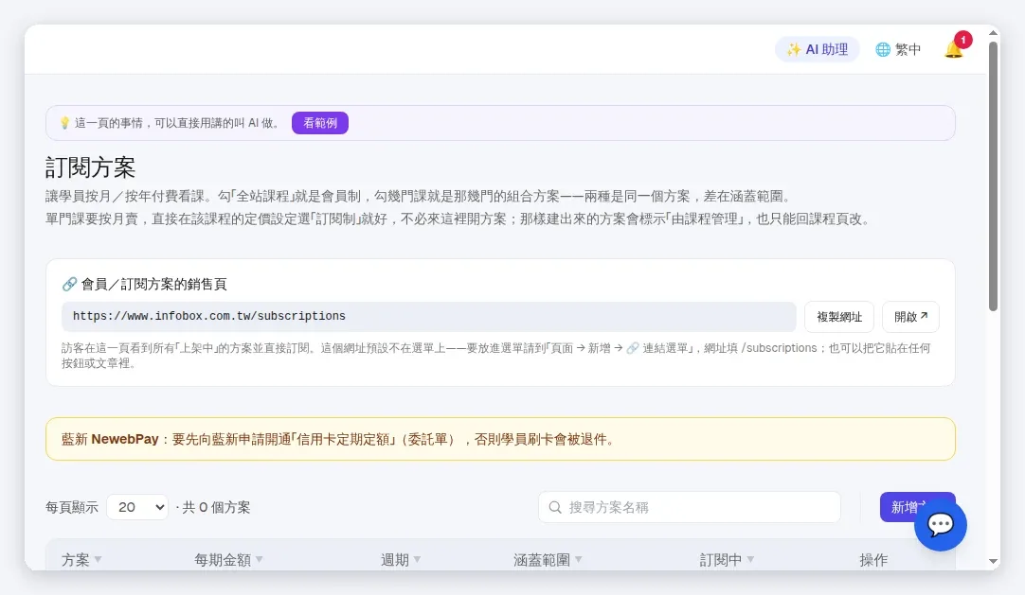Copy the URL with 複製網址

[x=839, y=317]
